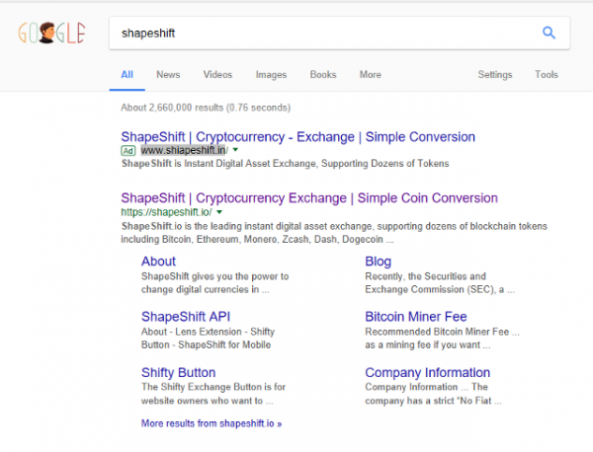Click the Blog snippet about the Securities
Screen dimensions: 593x452
440,283
